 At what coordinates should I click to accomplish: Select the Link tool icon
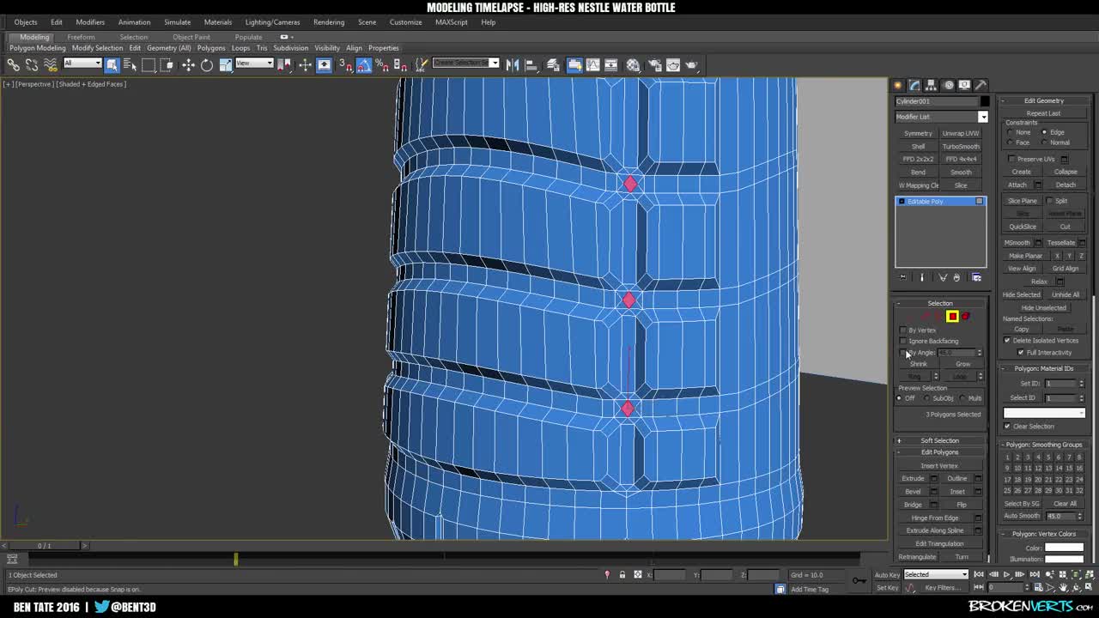(13, 65)
